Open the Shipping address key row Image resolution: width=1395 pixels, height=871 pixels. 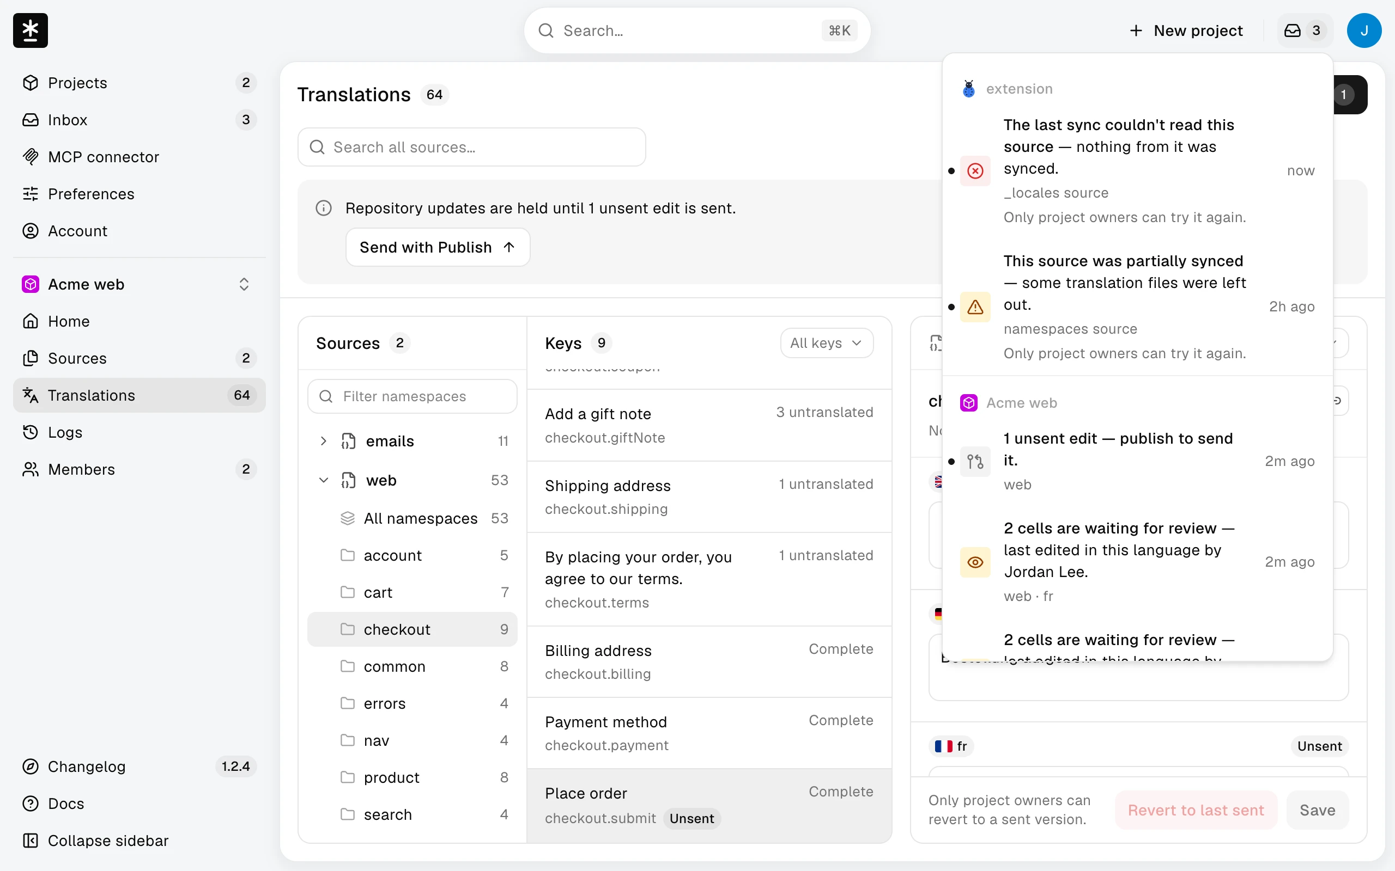(x=709, y=497)
